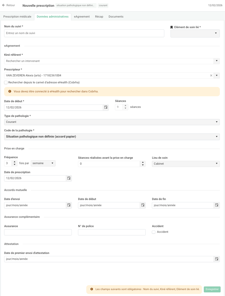Open calendar for Date de fin

click(x=216, y=205)
